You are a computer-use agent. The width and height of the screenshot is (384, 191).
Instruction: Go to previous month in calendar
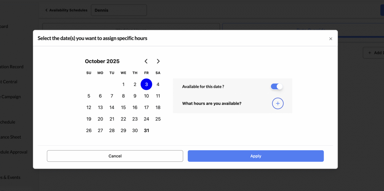[x=146, y=61]
